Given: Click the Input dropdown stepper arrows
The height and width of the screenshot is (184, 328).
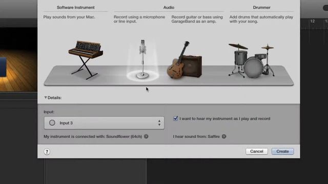Looking at the screenshot, I should [159, 123].
